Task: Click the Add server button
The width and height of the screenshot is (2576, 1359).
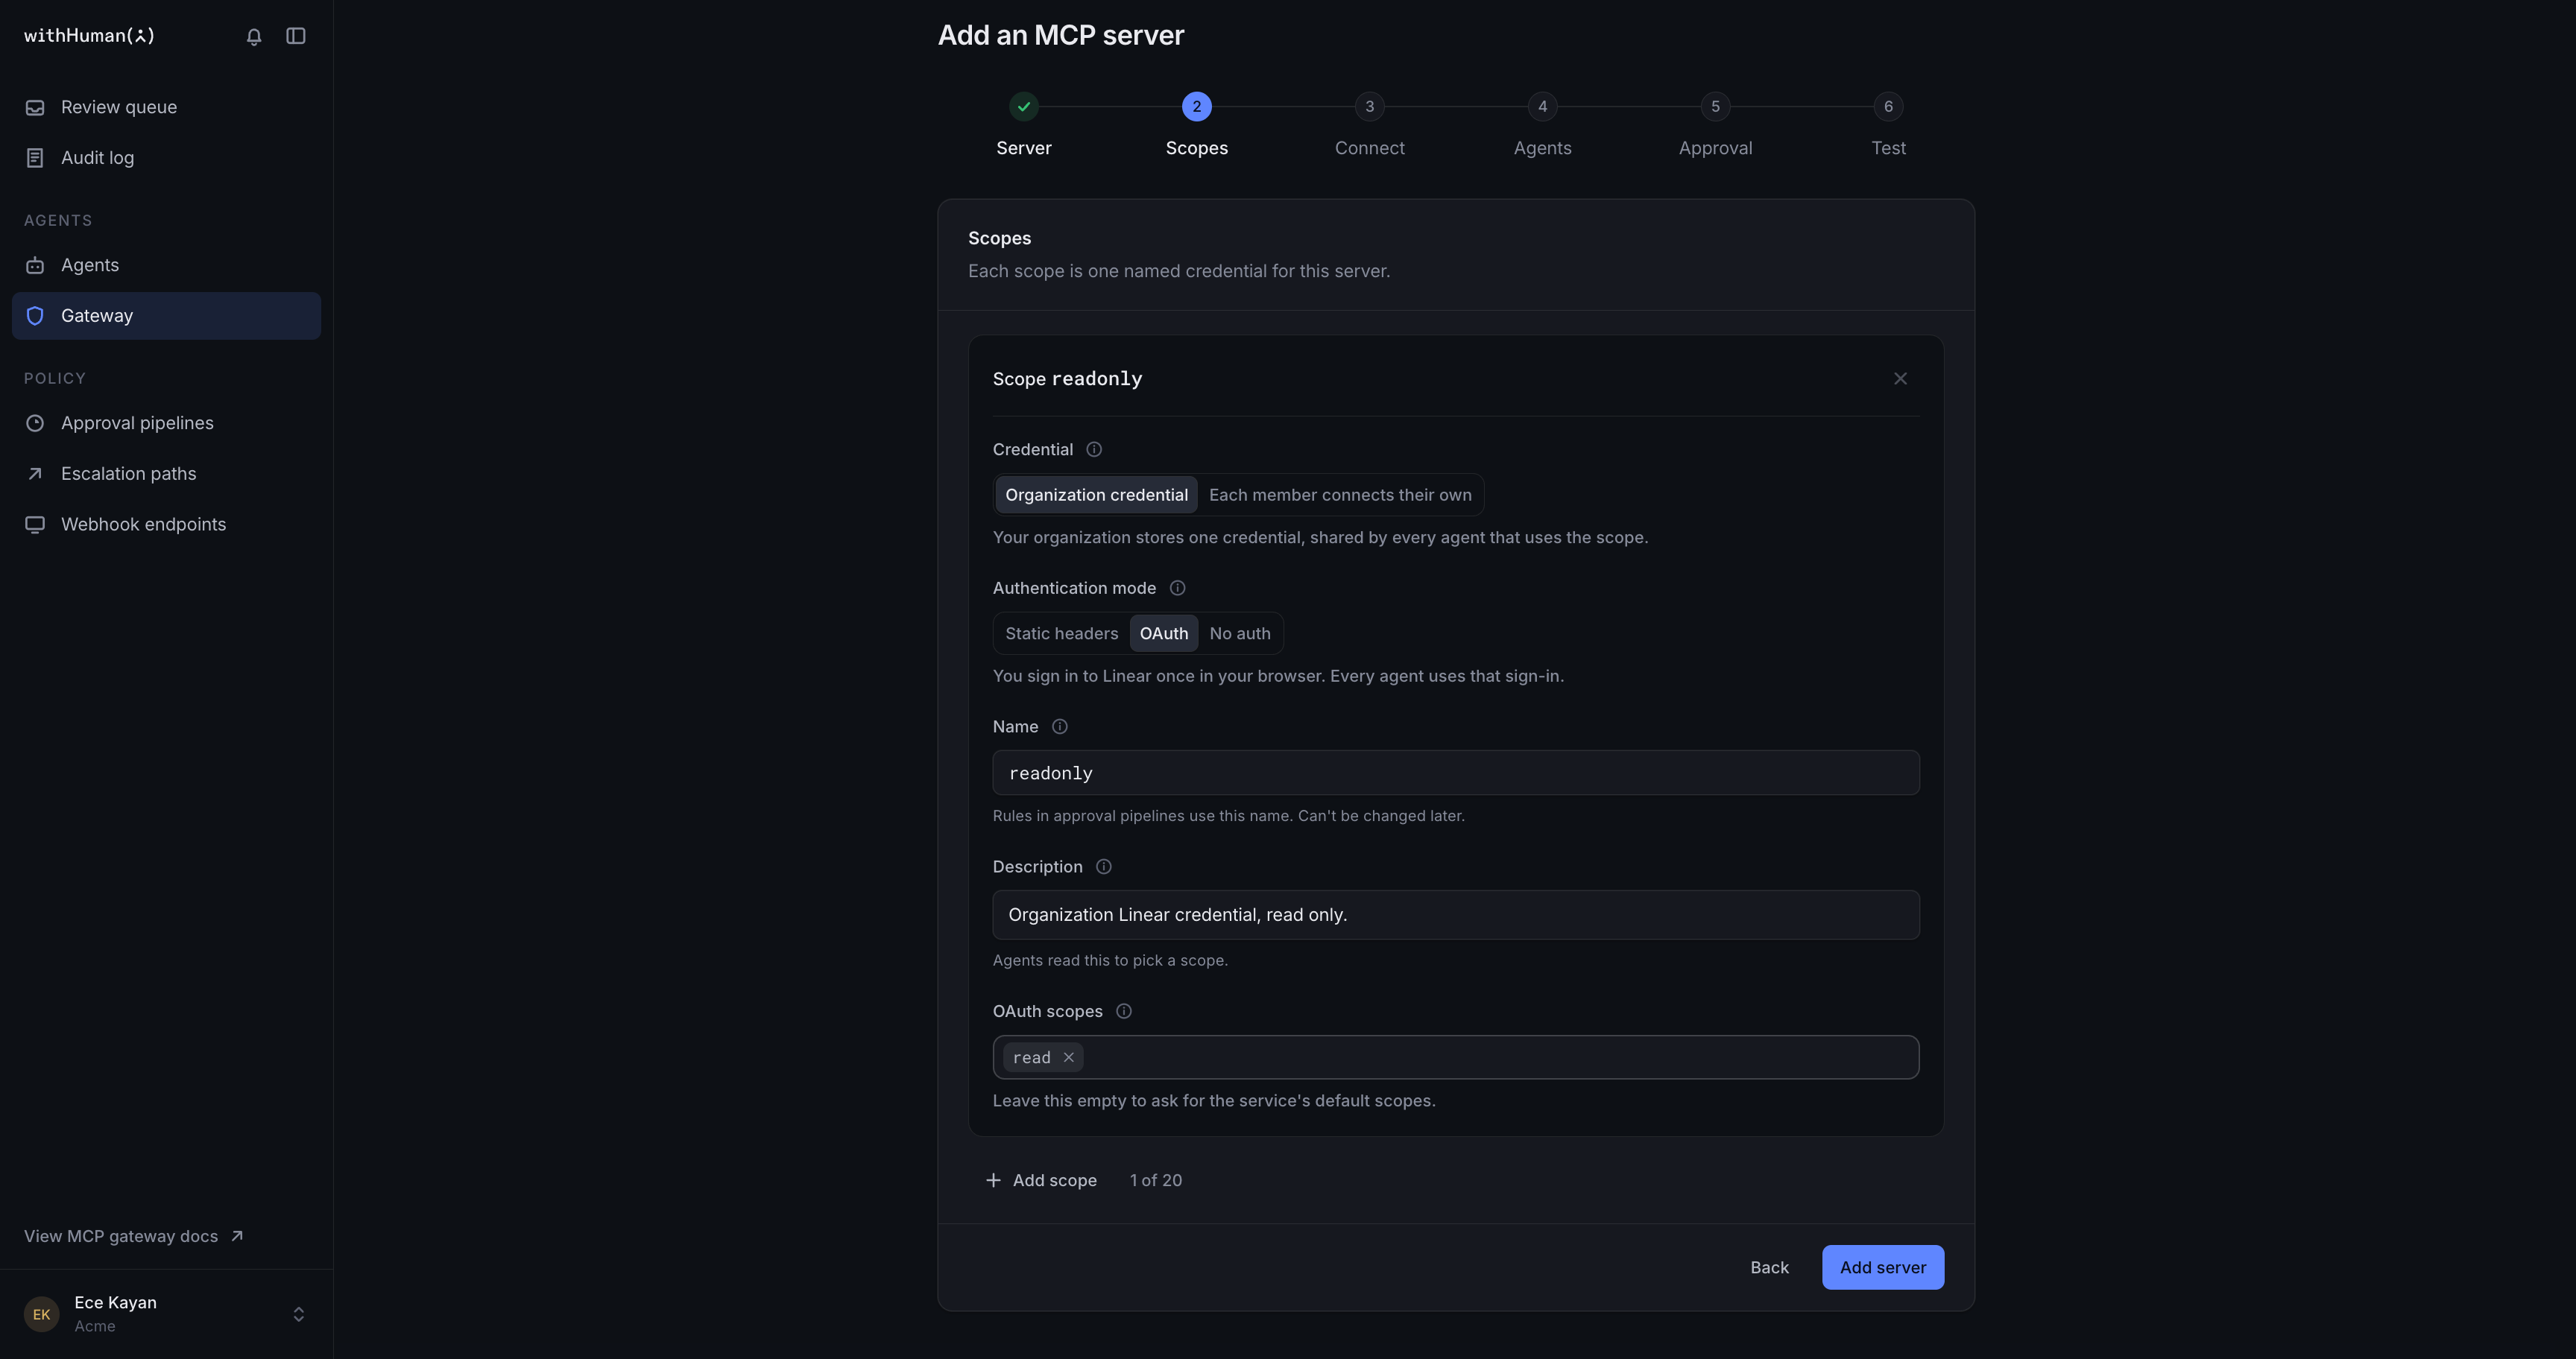Action: (x=1882, y=1267)
